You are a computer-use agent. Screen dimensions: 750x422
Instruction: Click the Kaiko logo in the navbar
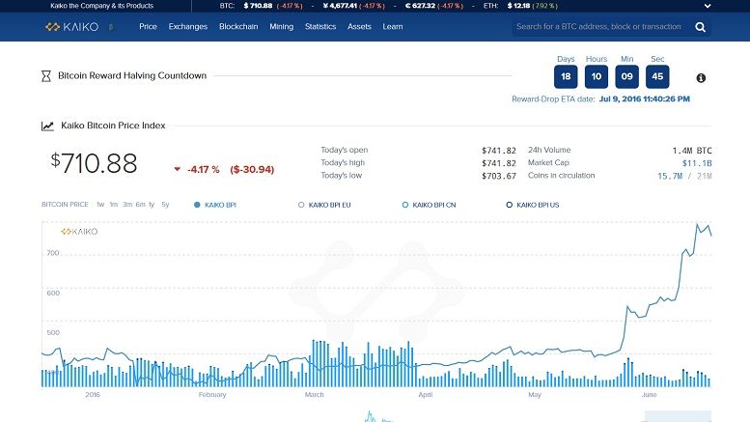pyautogui.click(x=71, y=27)
